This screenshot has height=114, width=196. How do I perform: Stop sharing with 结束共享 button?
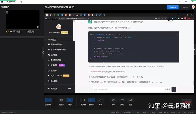48,102
